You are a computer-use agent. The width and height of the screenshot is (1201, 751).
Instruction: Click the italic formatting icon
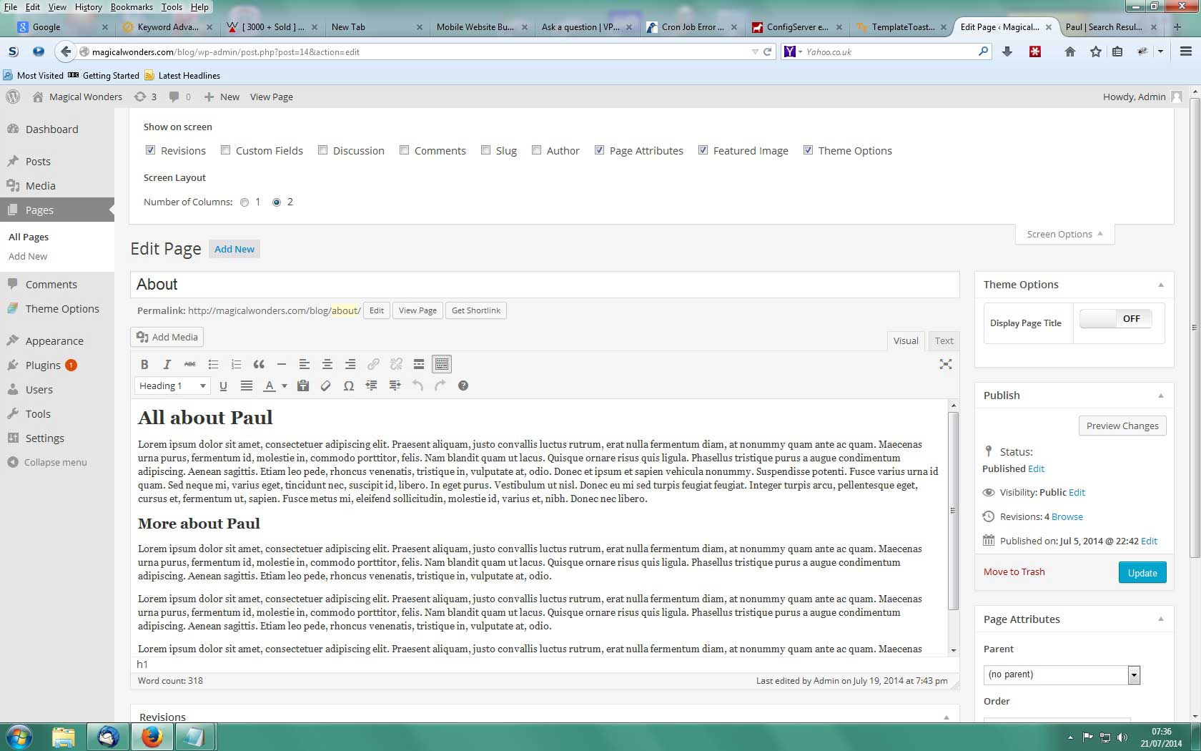pos(167,365)
